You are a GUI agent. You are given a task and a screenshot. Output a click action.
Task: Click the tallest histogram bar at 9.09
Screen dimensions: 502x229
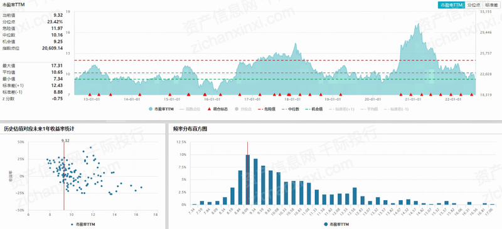[248, 180]
